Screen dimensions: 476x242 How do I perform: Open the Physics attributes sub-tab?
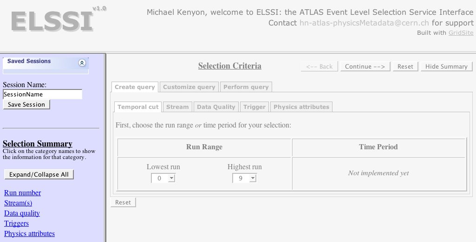(301, 107)
